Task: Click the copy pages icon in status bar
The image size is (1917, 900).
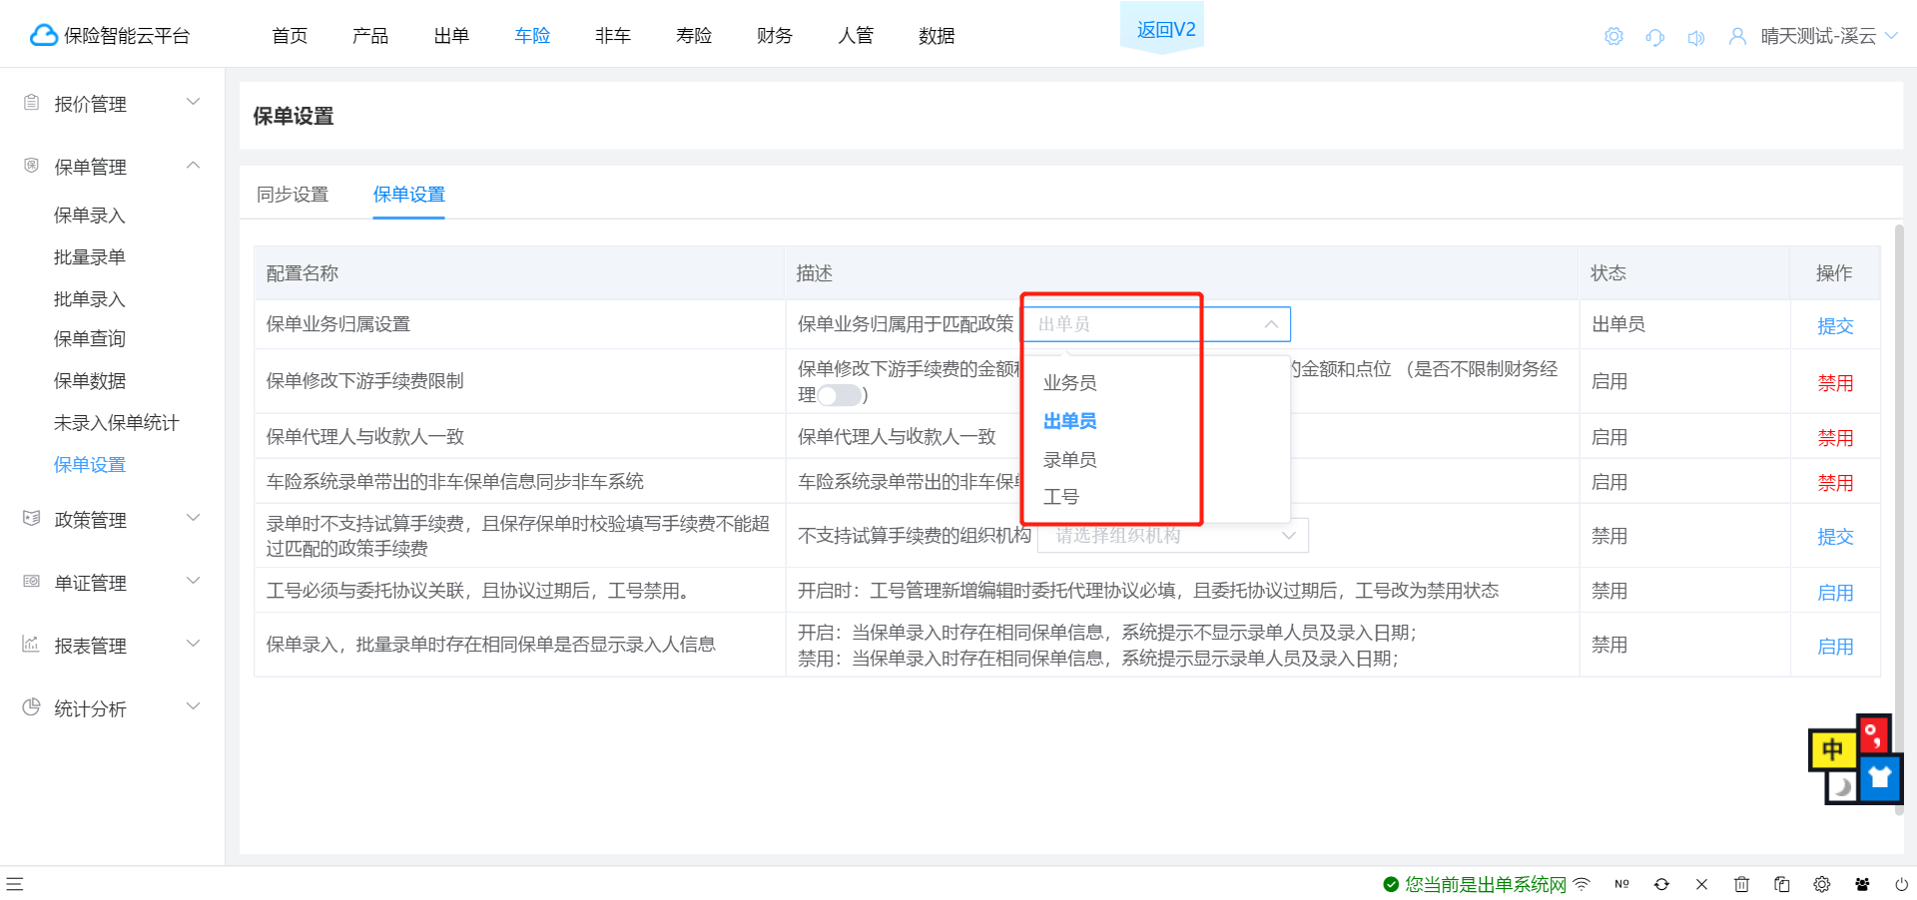Action: tap(1781, 884)
